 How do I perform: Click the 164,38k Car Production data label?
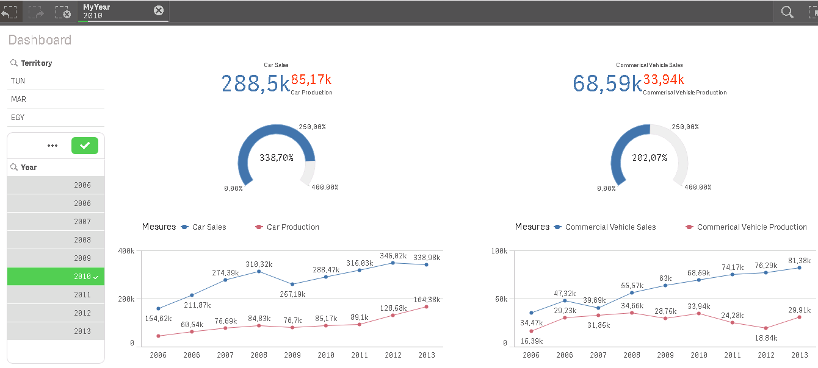click(x=427, y=299)
